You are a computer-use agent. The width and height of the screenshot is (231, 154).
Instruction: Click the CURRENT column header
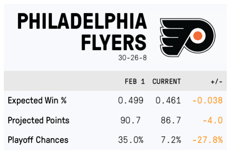(166, 81)
